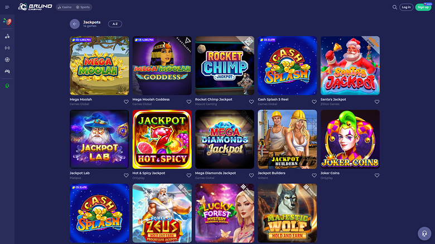Click the live broadcast sidebar icon
The image size is (435, 244).
click(x=7, y=48)
